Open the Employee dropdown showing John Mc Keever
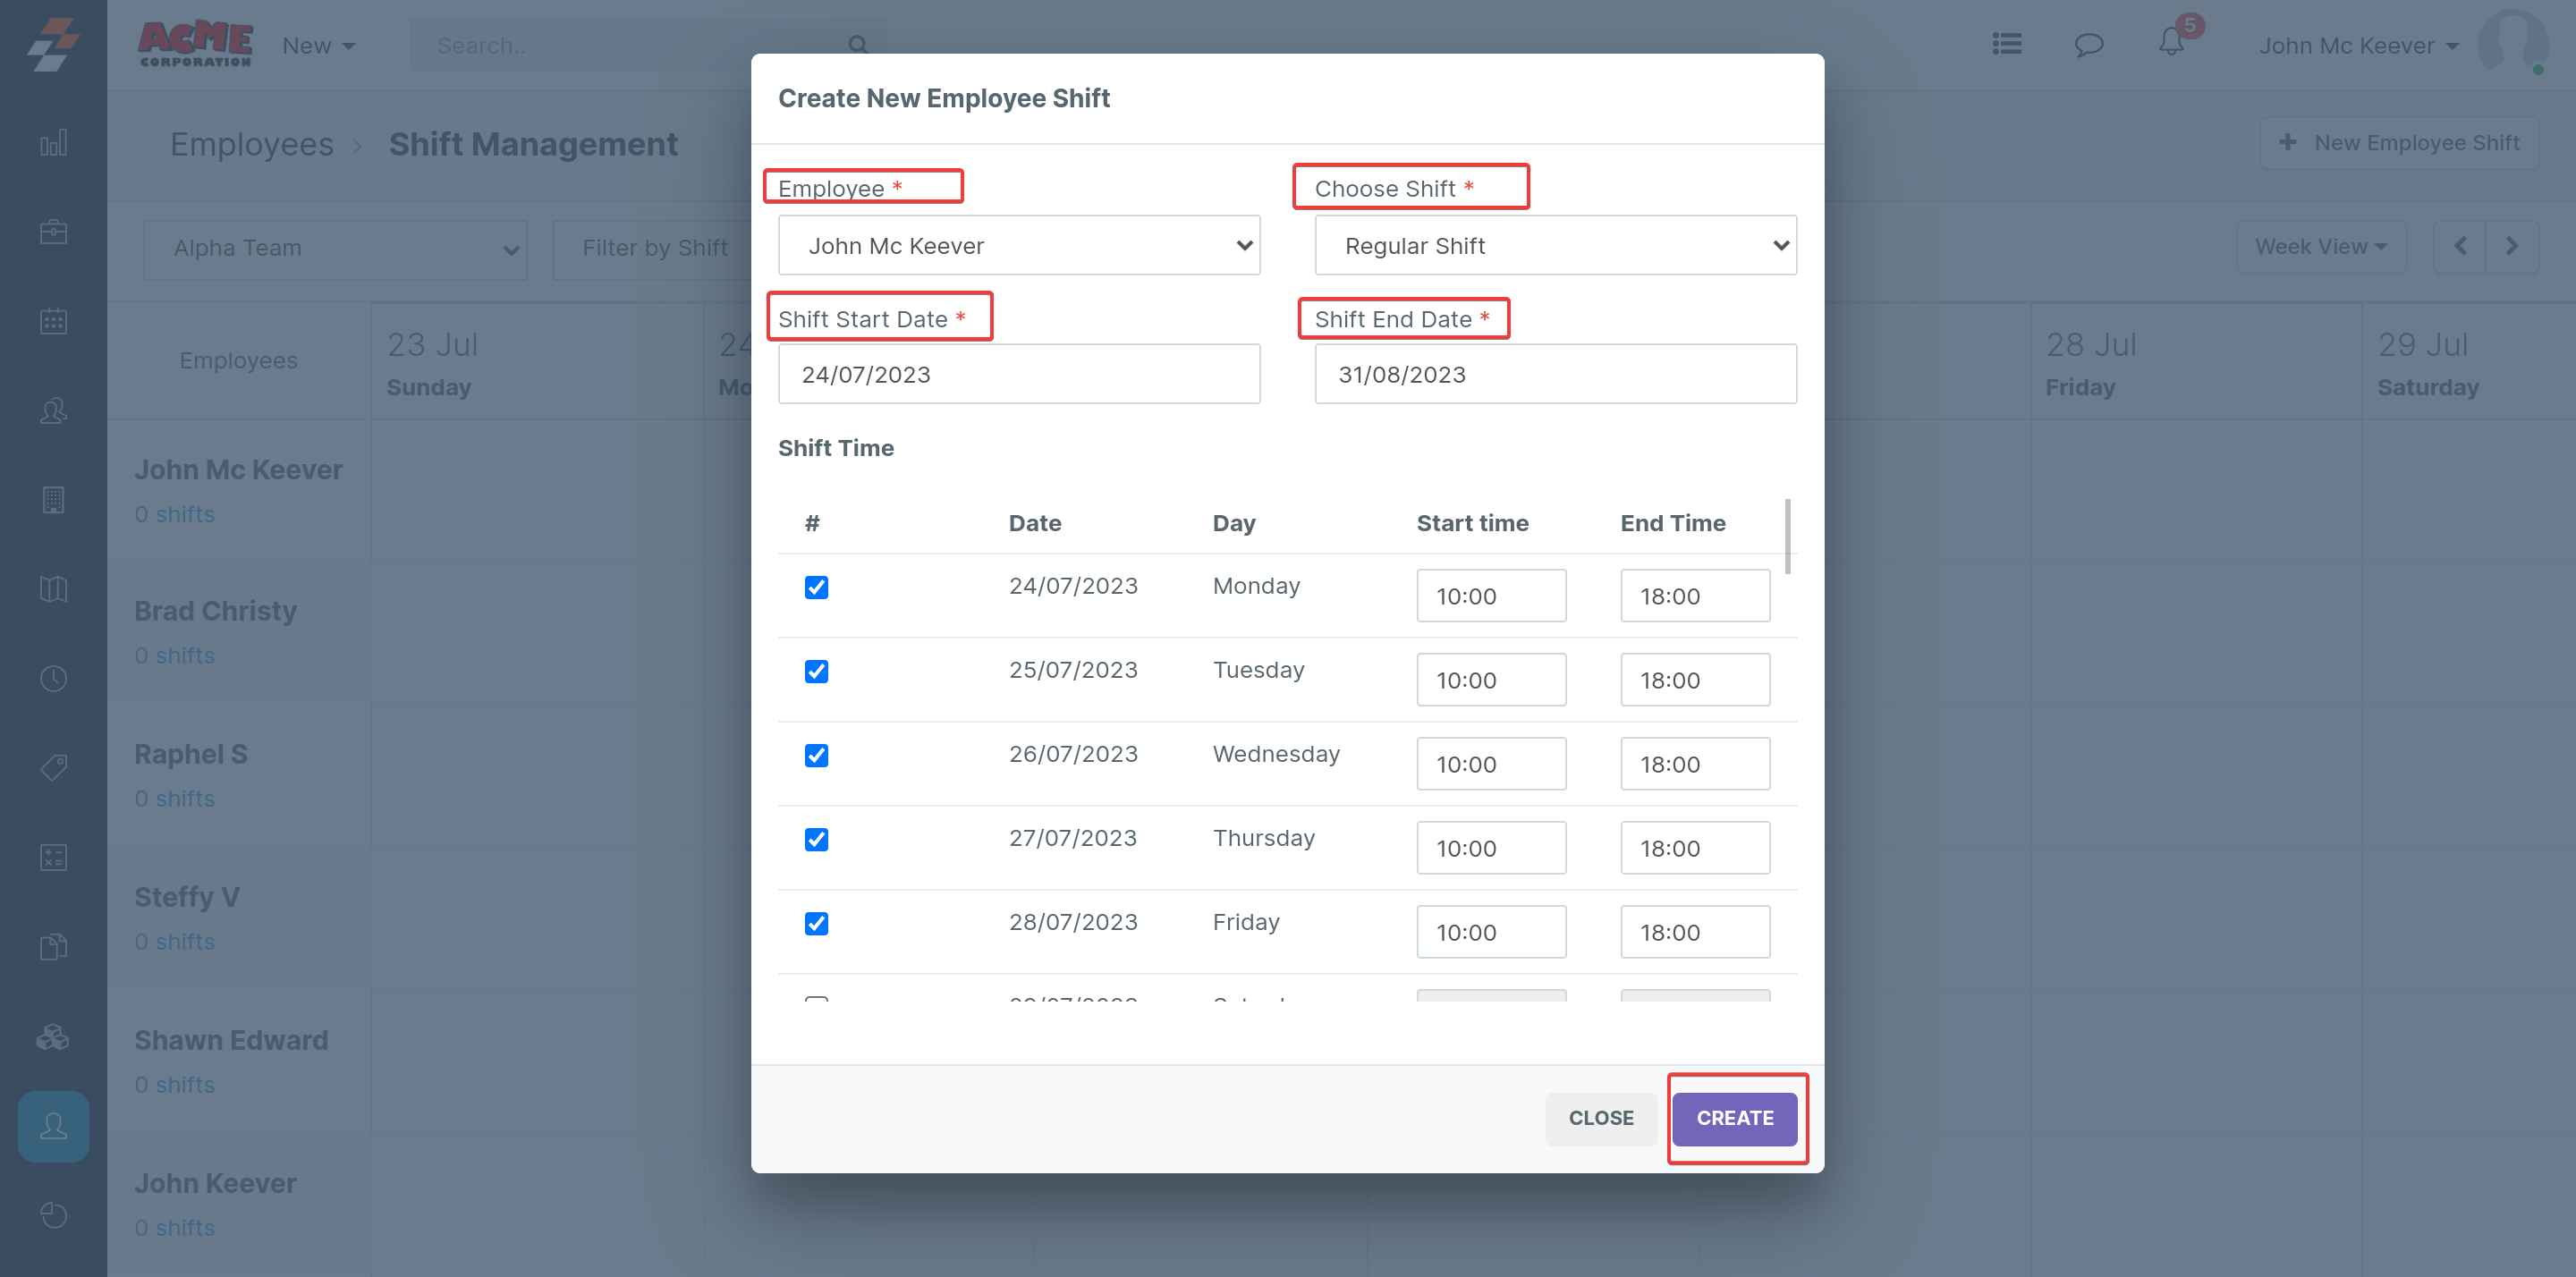The image size is (2576, 1277). (1018, 246)
